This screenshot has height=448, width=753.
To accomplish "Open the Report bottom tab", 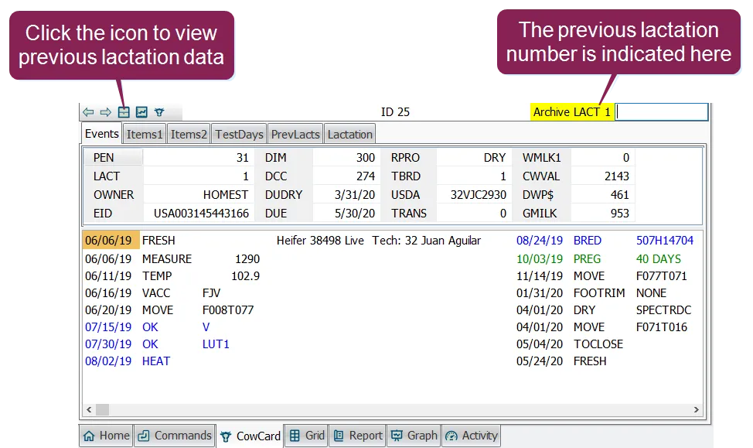I will click(358, 436).
